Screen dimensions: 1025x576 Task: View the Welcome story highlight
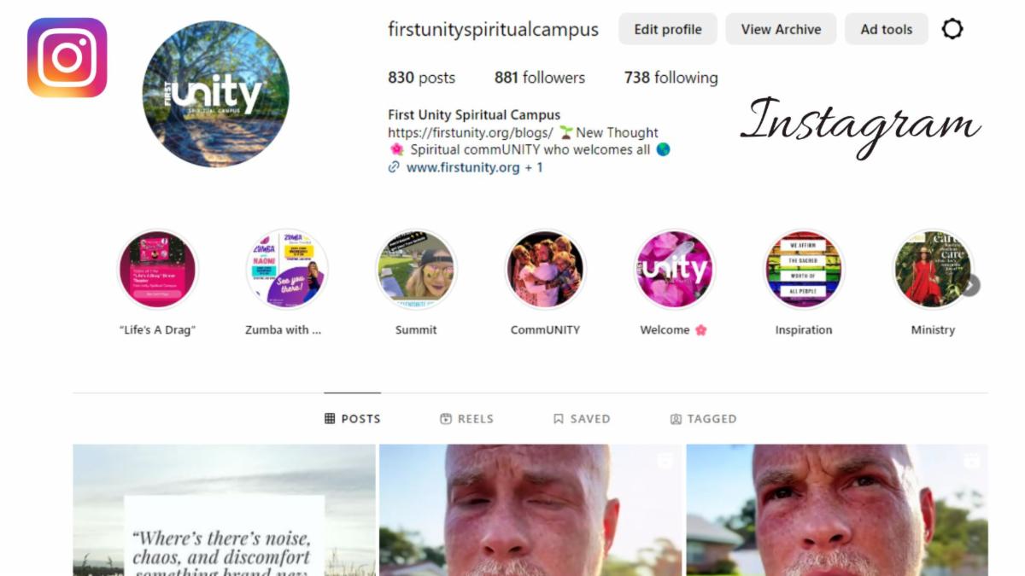[x=674, y=270]
